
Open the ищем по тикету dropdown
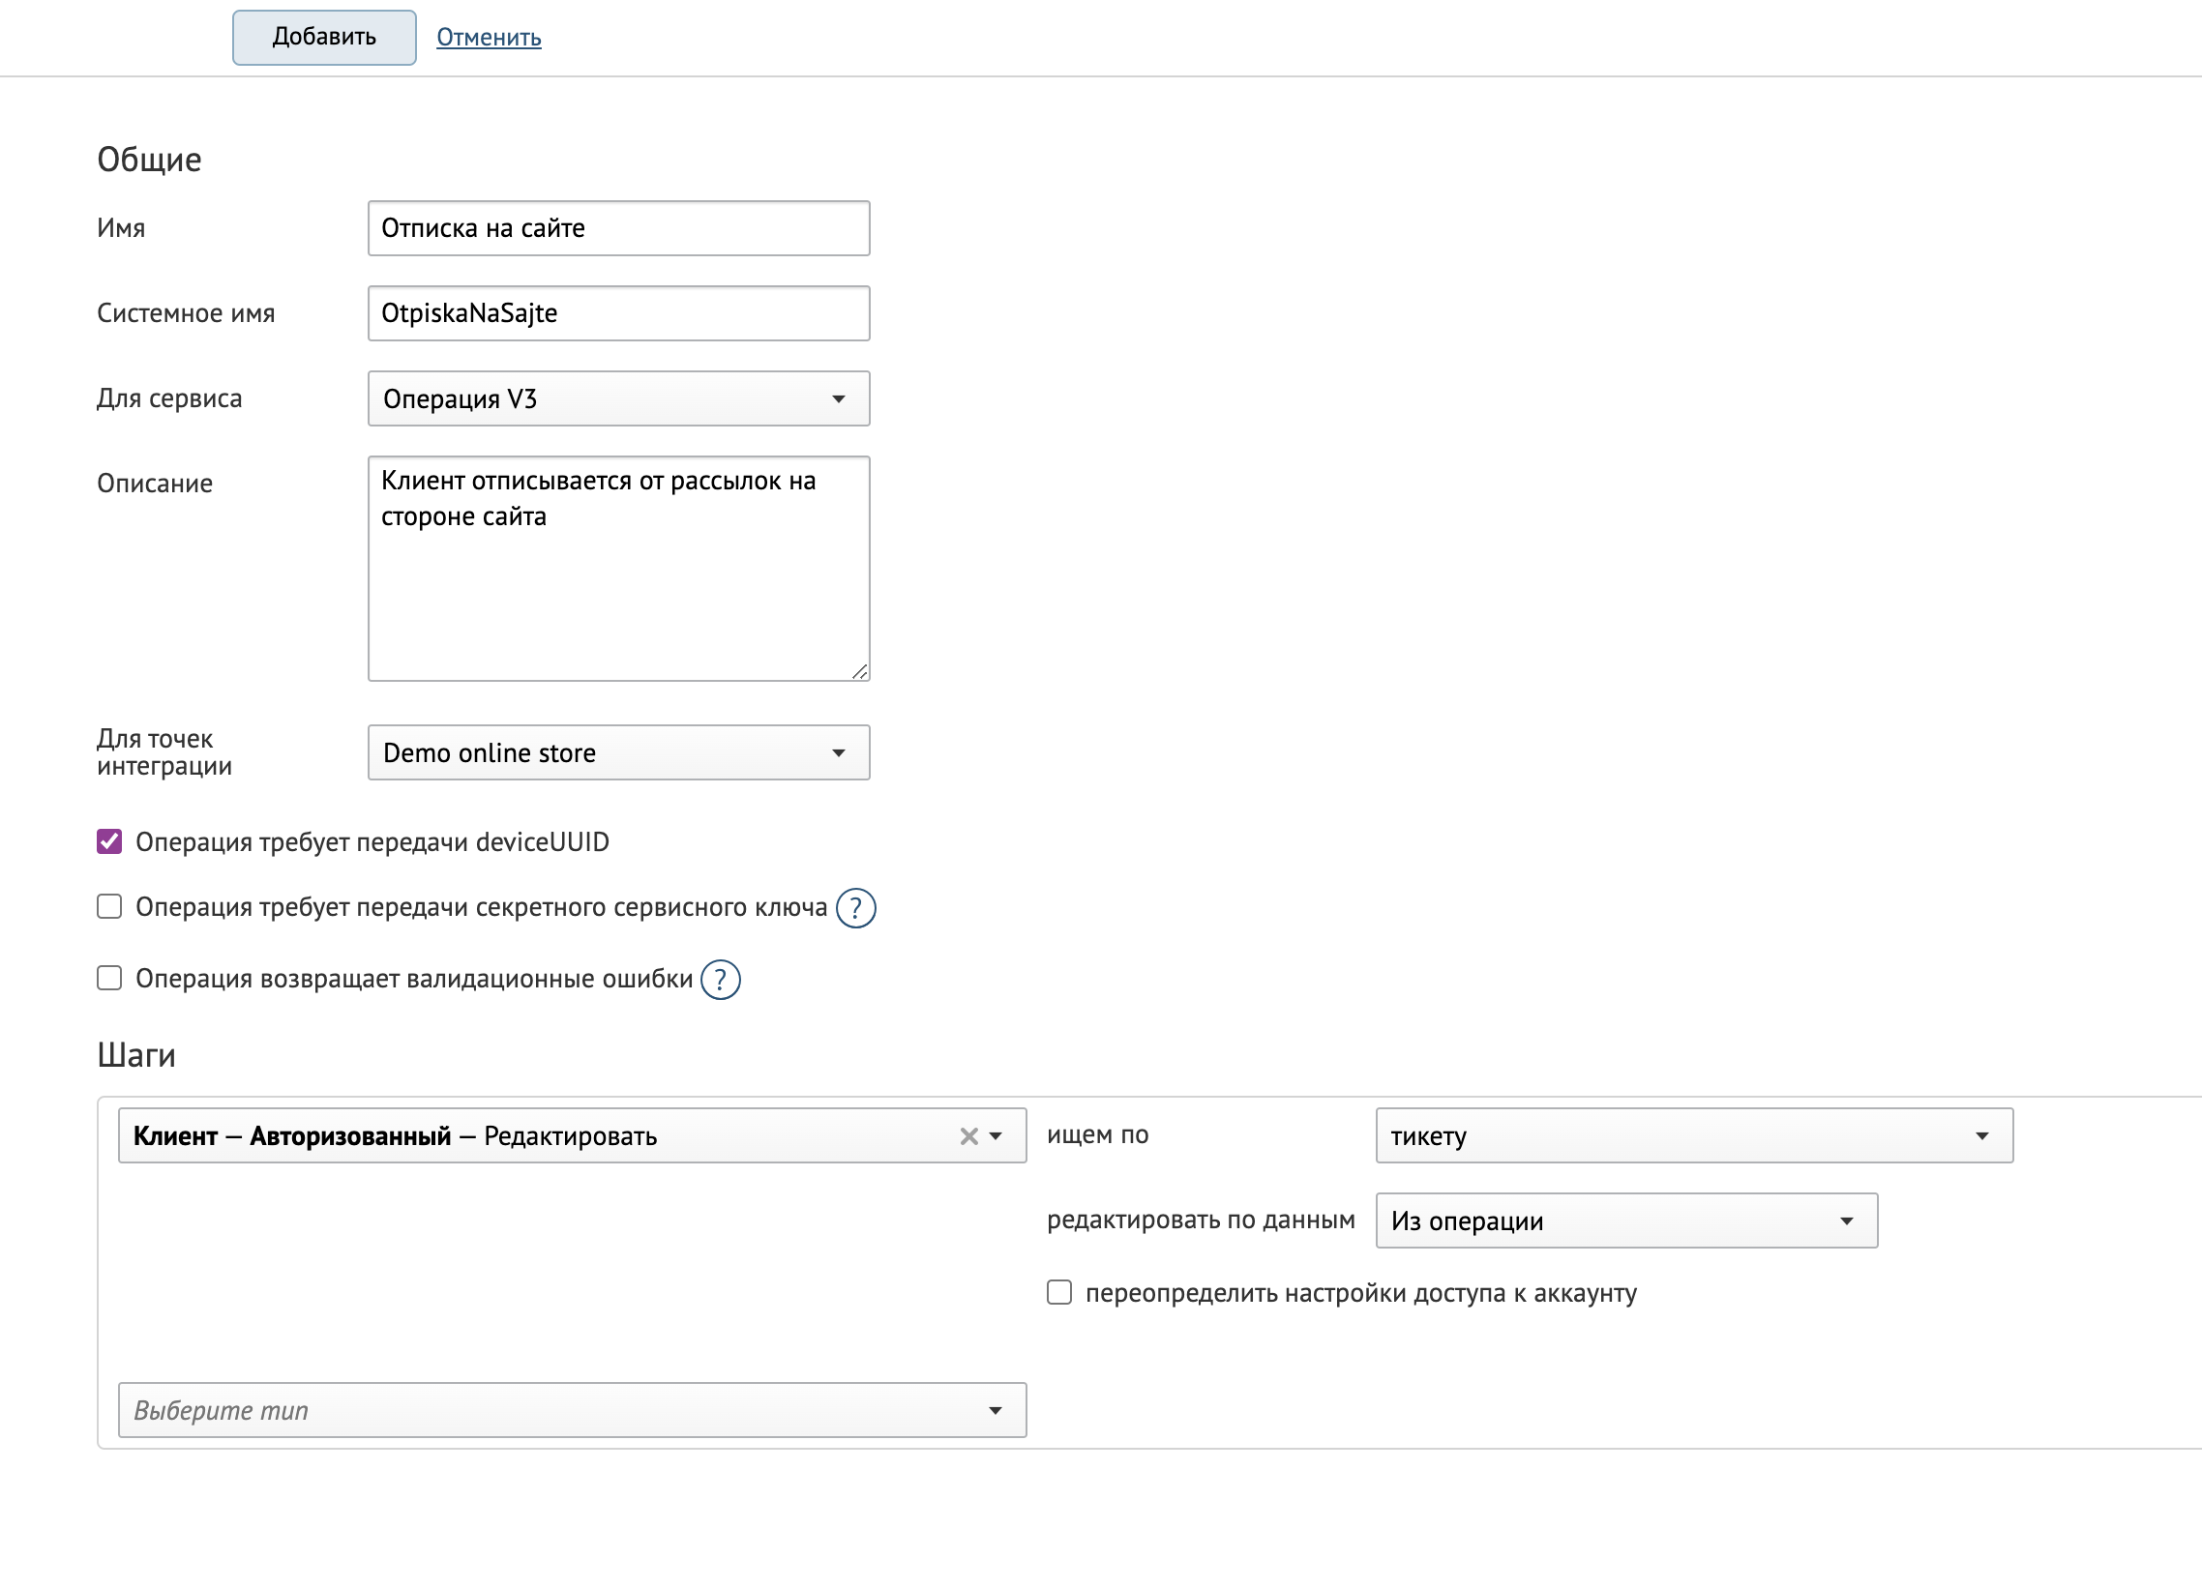point(1694,1135)
